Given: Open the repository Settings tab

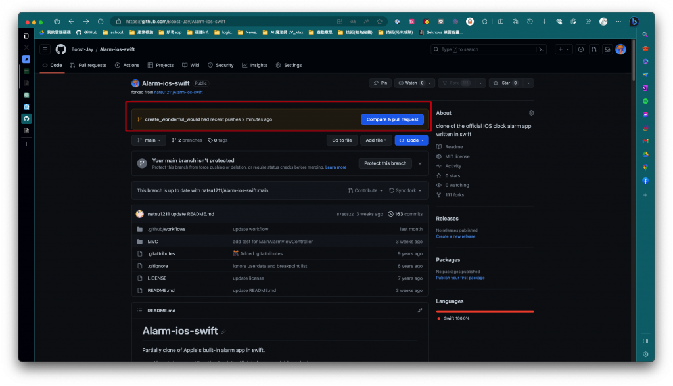Looking at the screenshot, I should pyautogui.click(x=289, y=65).
